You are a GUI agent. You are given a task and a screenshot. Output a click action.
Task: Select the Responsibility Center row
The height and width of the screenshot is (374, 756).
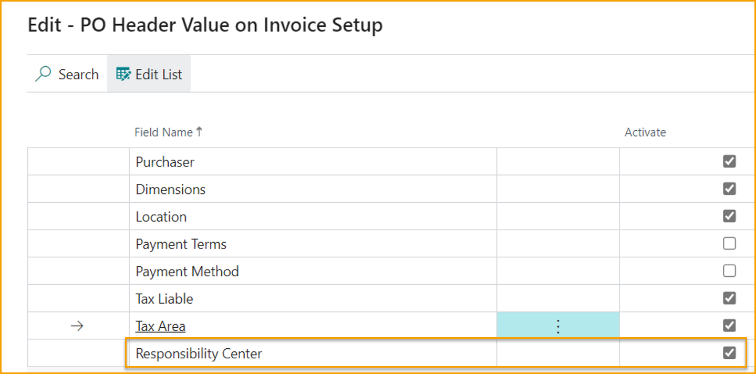point(199,353)
